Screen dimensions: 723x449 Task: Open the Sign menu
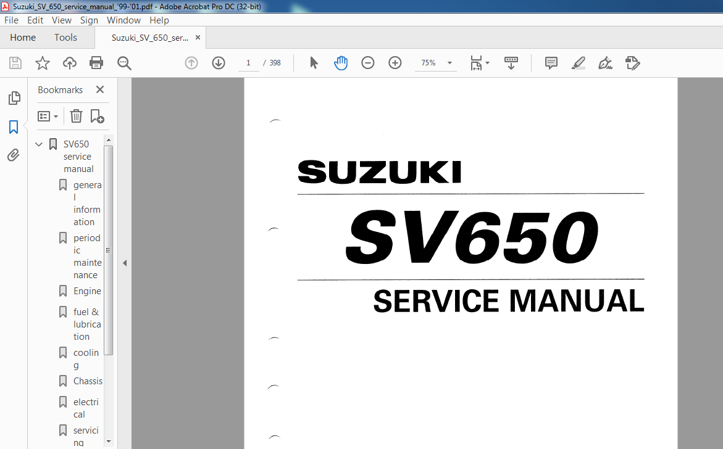coord(89,20)
